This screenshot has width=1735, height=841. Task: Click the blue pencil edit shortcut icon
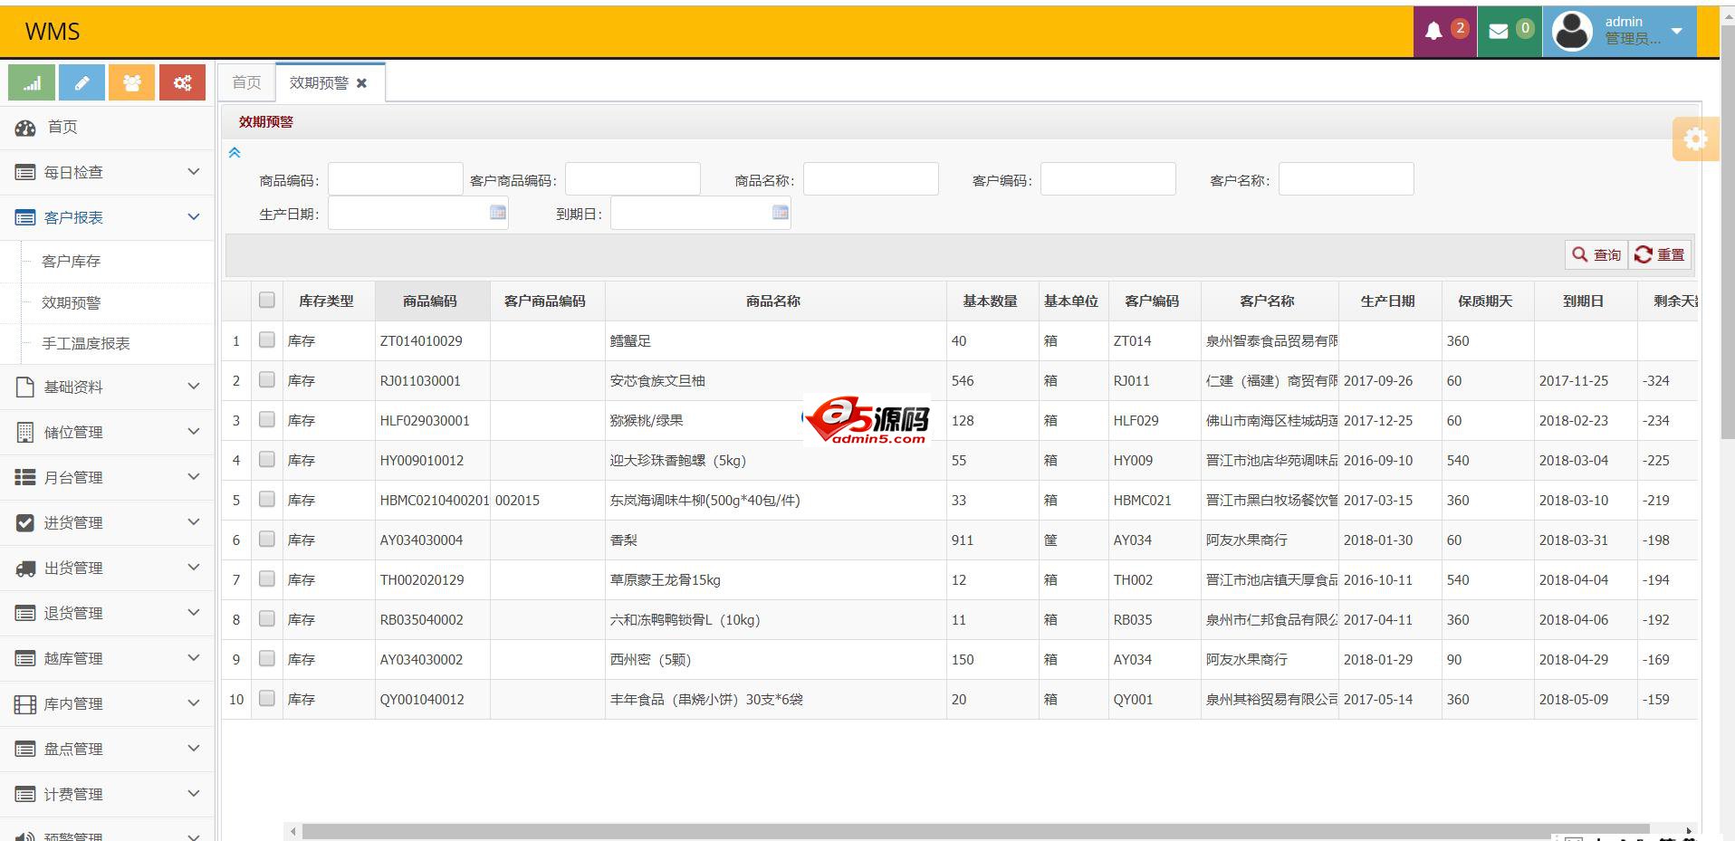81,83
